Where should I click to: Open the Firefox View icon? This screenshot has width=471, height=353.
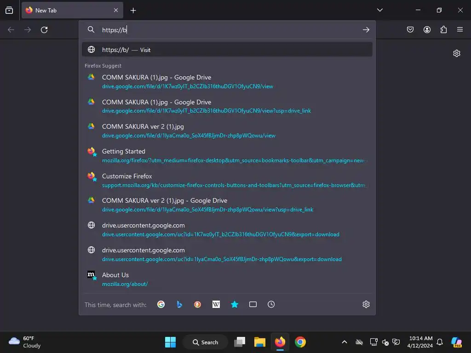(9, 10)
